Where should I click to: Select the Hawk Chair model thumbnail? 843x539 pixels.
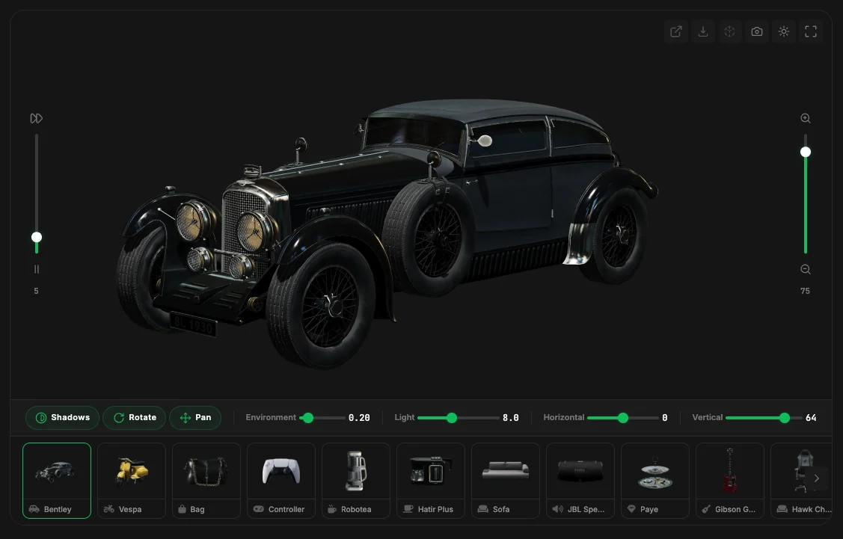coord(801,481)
